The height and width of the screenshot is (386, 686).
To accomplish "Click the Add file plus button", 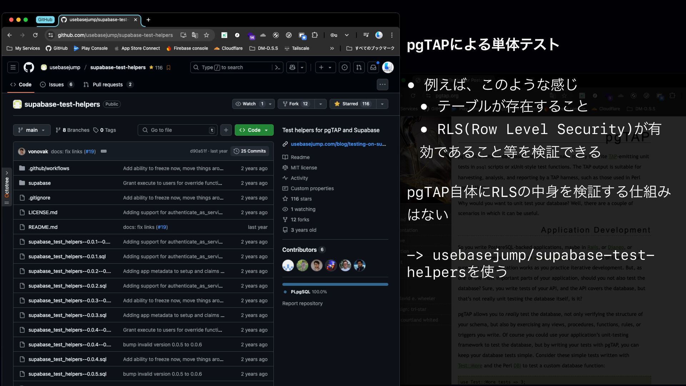I will (226, 130).
